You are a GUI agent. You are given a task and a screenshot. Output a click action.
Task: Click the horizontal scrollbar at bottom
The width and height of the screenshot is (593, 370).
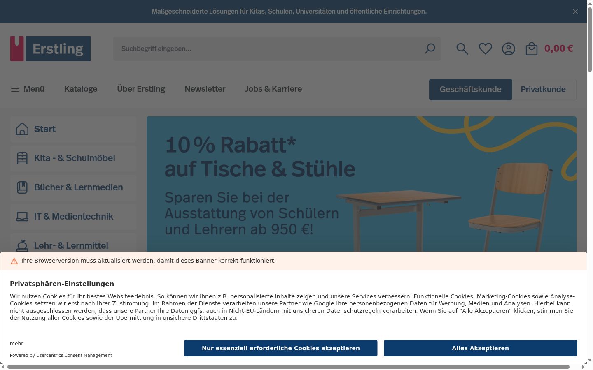coord(288,367)
